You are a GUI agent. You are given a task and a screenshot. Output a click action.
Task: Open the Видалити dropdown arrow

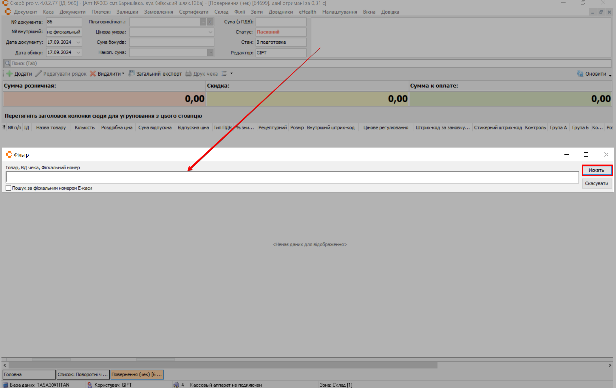pyautogui.click(x=123, y=74)
